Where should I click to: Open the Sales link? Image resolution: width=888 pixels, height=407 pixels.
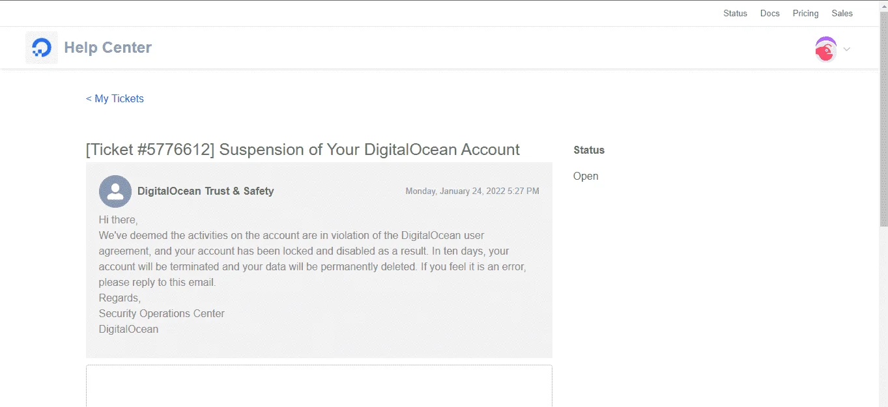click(x=842, y=13)
